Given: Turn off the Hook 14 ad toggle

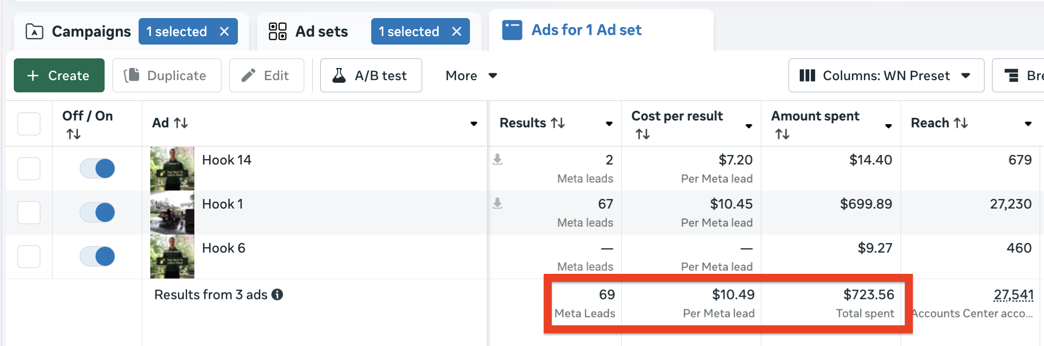Looking at the screenshot, I should point(97,169).
